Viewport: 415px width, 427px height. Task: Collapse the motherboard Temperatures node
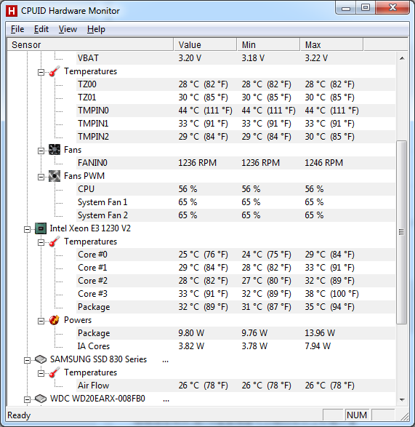pyautogui.click(x=41, y=73)
